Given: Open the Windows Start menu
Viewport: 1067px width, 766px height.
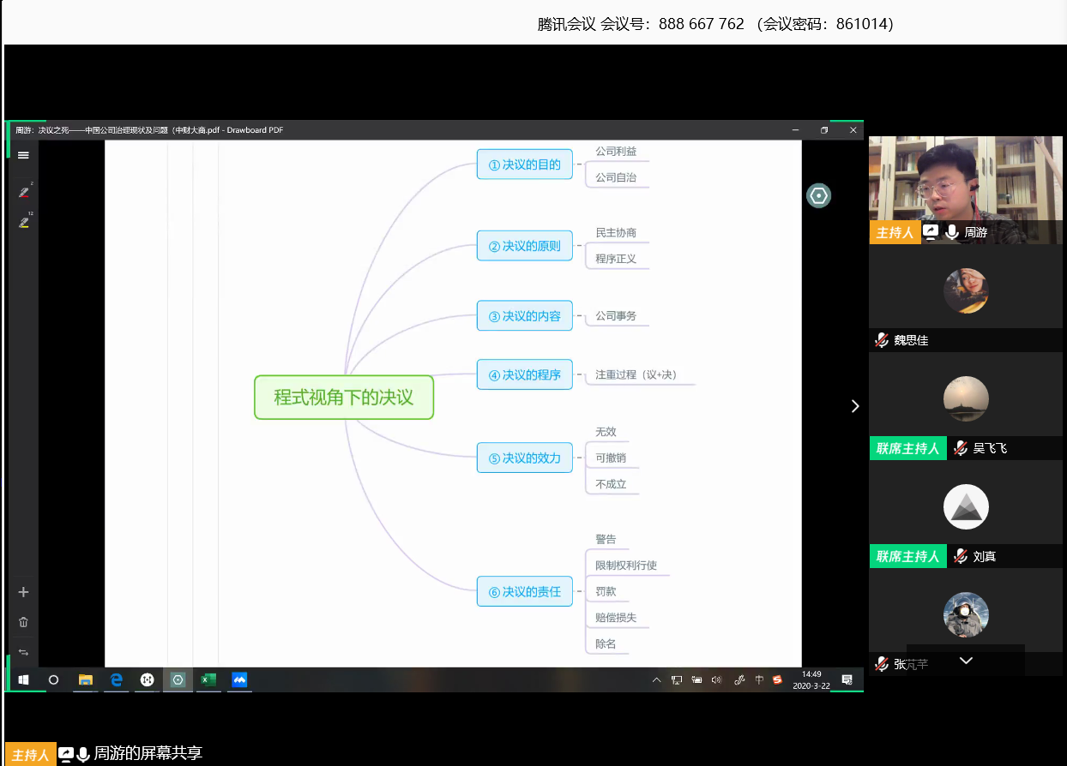Looking at the screenshot, I should point(23,679).
